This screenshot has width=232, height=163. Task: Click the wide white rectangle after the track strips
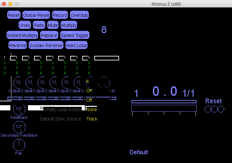coord(107,58)
